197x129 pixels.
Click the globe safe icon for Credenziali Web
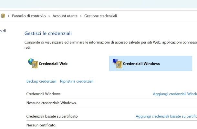pyautogui.click(x=33, y=63)
